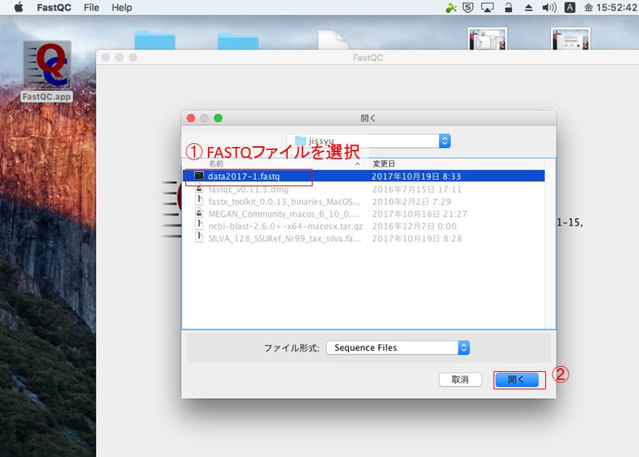Viewport: 639px width, 457px height.
Task: Open the jissyu folder location dropdown
Action: (x=369, y=141)
